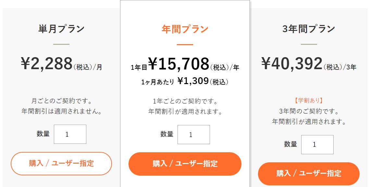The image size is (369, 187).
Task: Click the 【学割あり】 student discount label
Action: [309, 101]
